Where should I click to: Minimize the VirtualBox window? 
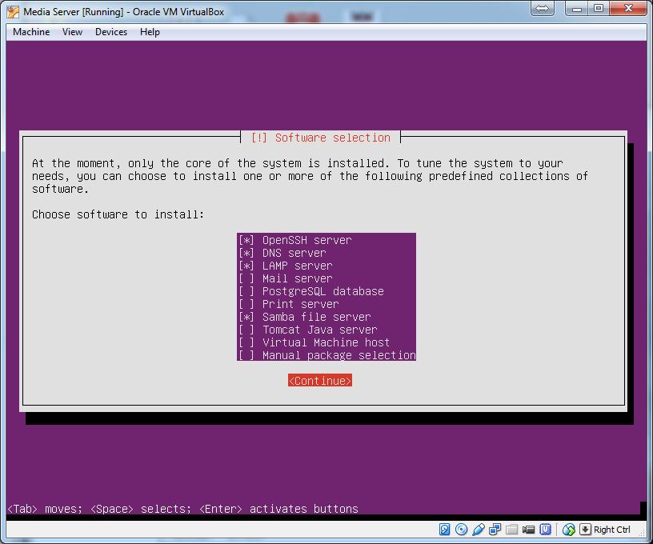tap(577, 8)
